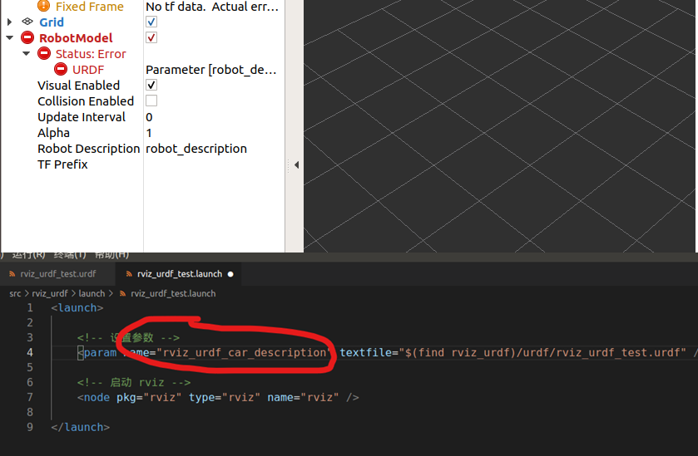
Task: Enable the Collision Enabled checkbox
Action: click(x=151, y=101)
